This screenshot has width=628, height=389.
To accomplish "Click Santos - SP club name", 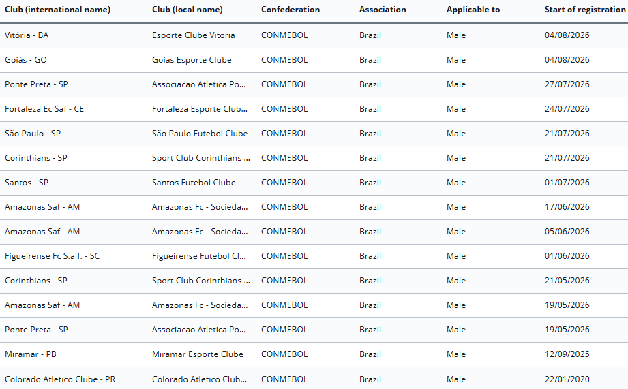I will [27, 183].
